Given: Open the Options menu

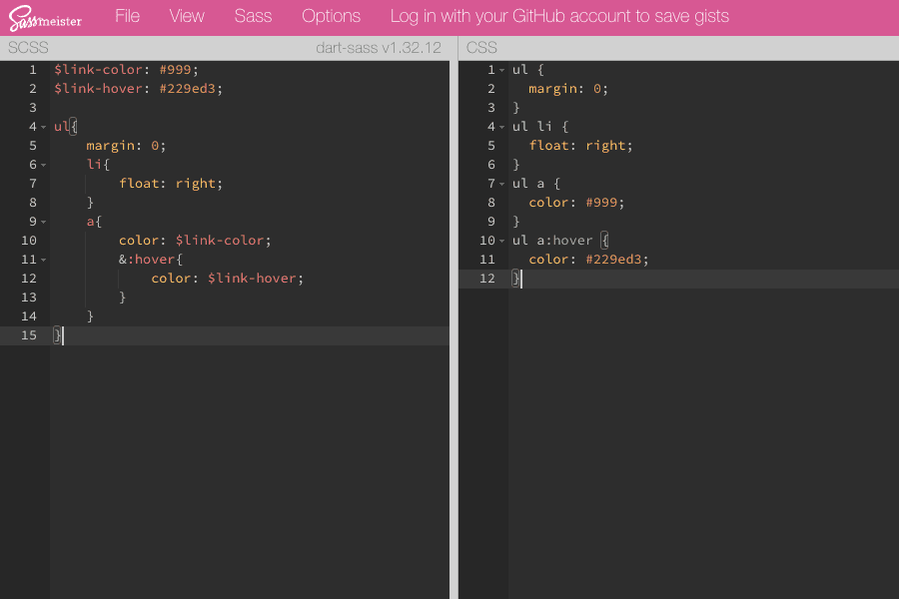Looking at the screenshot, I should tap(331, 15).
